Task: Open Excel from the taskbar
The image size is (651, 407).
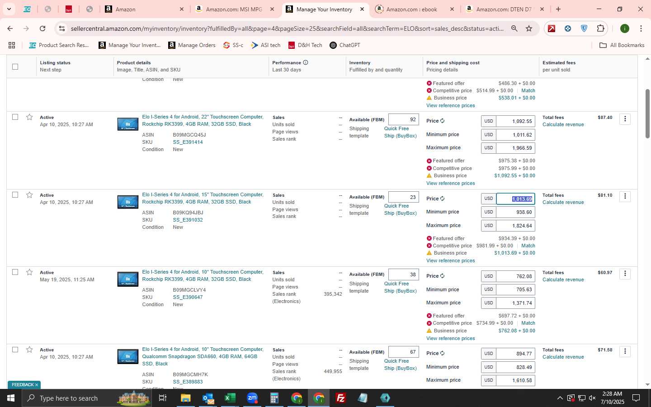Action: 230,398
